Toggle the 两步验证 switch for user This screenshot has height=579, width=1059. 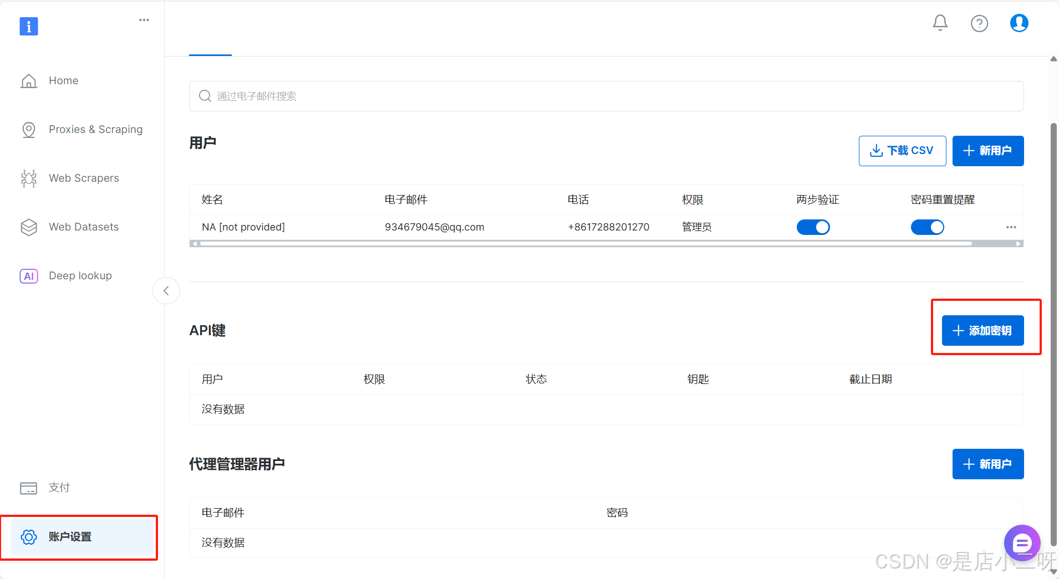[813, 227]
